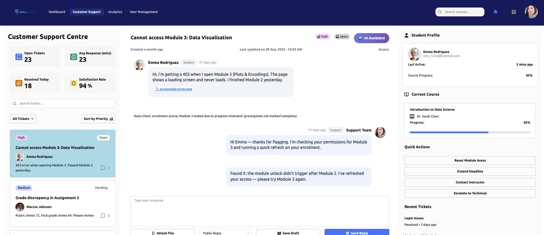
Task: Click Emma Rodriguez's avatar in the conversation
Action: point(139,65)
